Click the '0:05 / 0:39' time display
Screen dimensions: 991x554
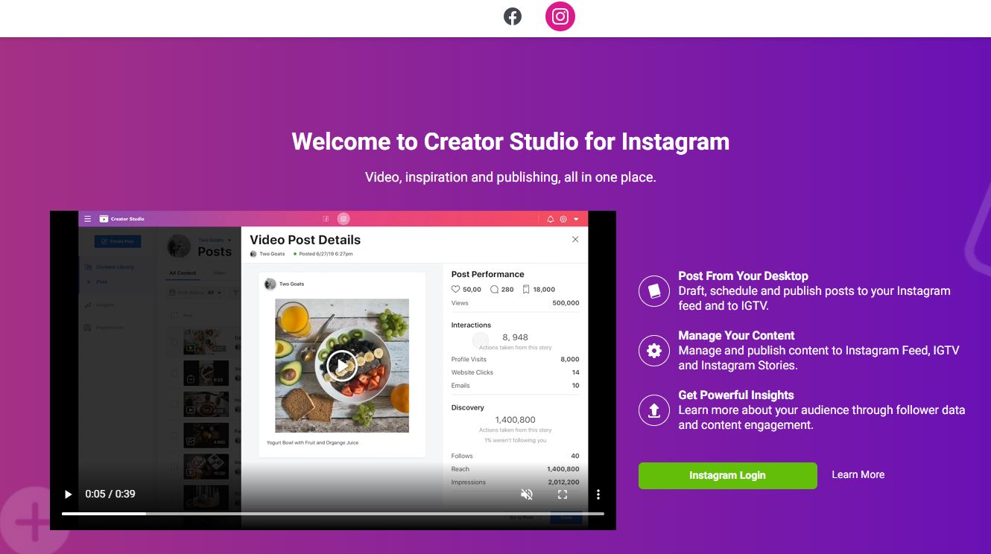click(x=110, y=494)
